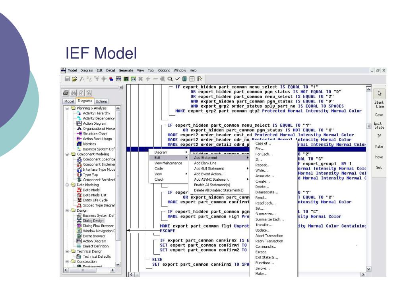Click the four-pane grid toolbar icon

(192, 79)
